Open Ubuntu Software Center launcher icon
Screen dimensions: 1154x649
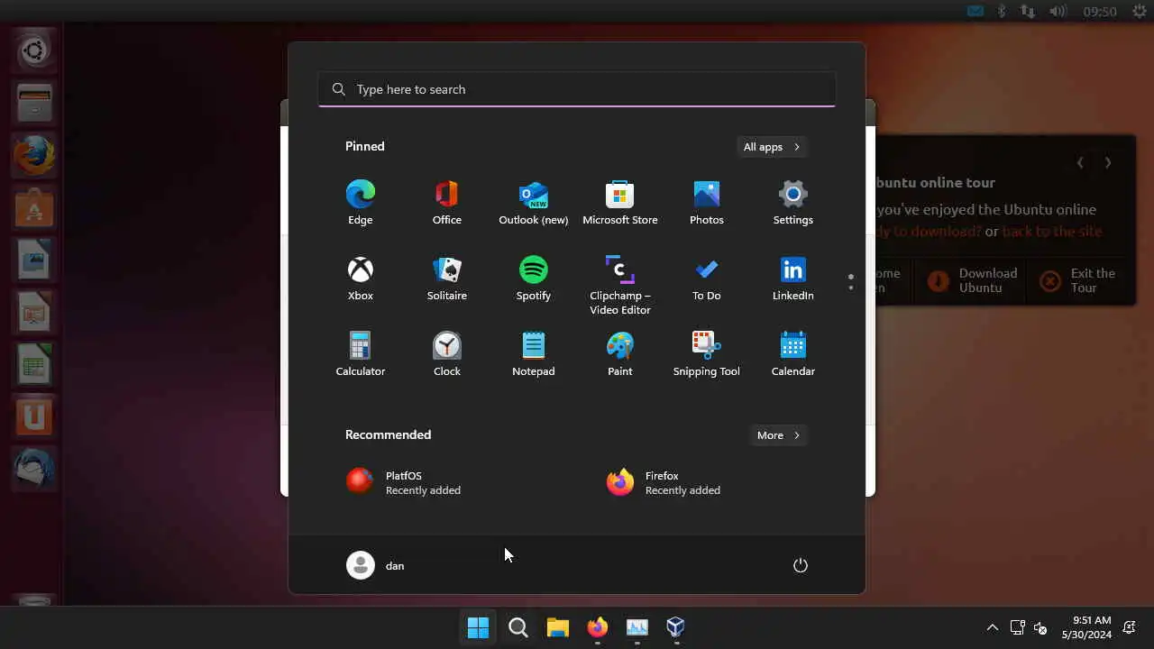34,208
